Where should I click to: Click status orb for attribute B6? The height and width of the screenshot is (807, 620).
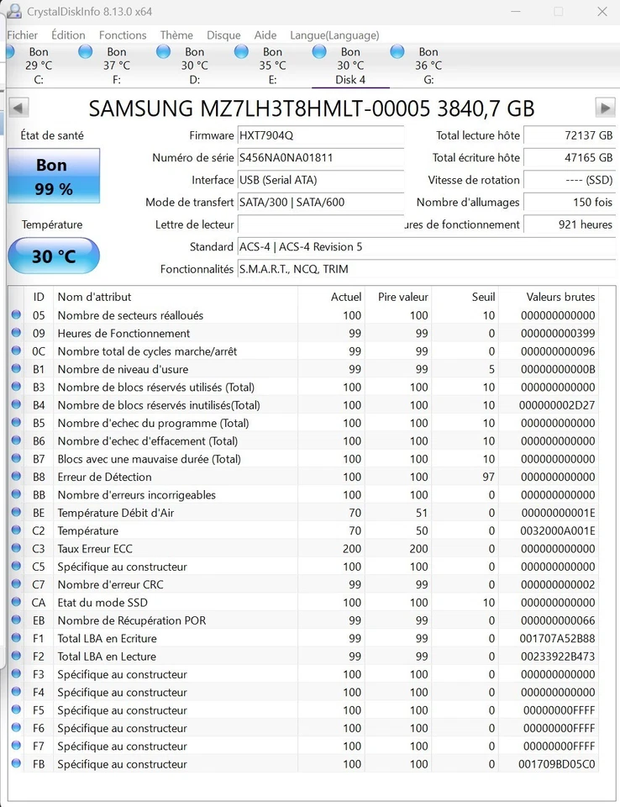point(16,440)
